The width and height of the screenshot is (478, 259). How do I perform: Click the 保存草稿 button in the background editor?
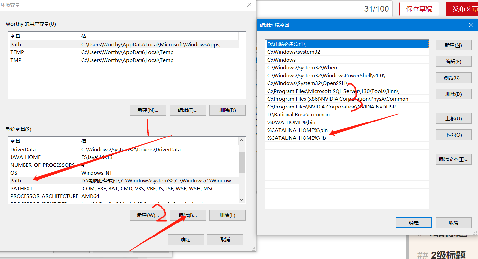(419, 9)
